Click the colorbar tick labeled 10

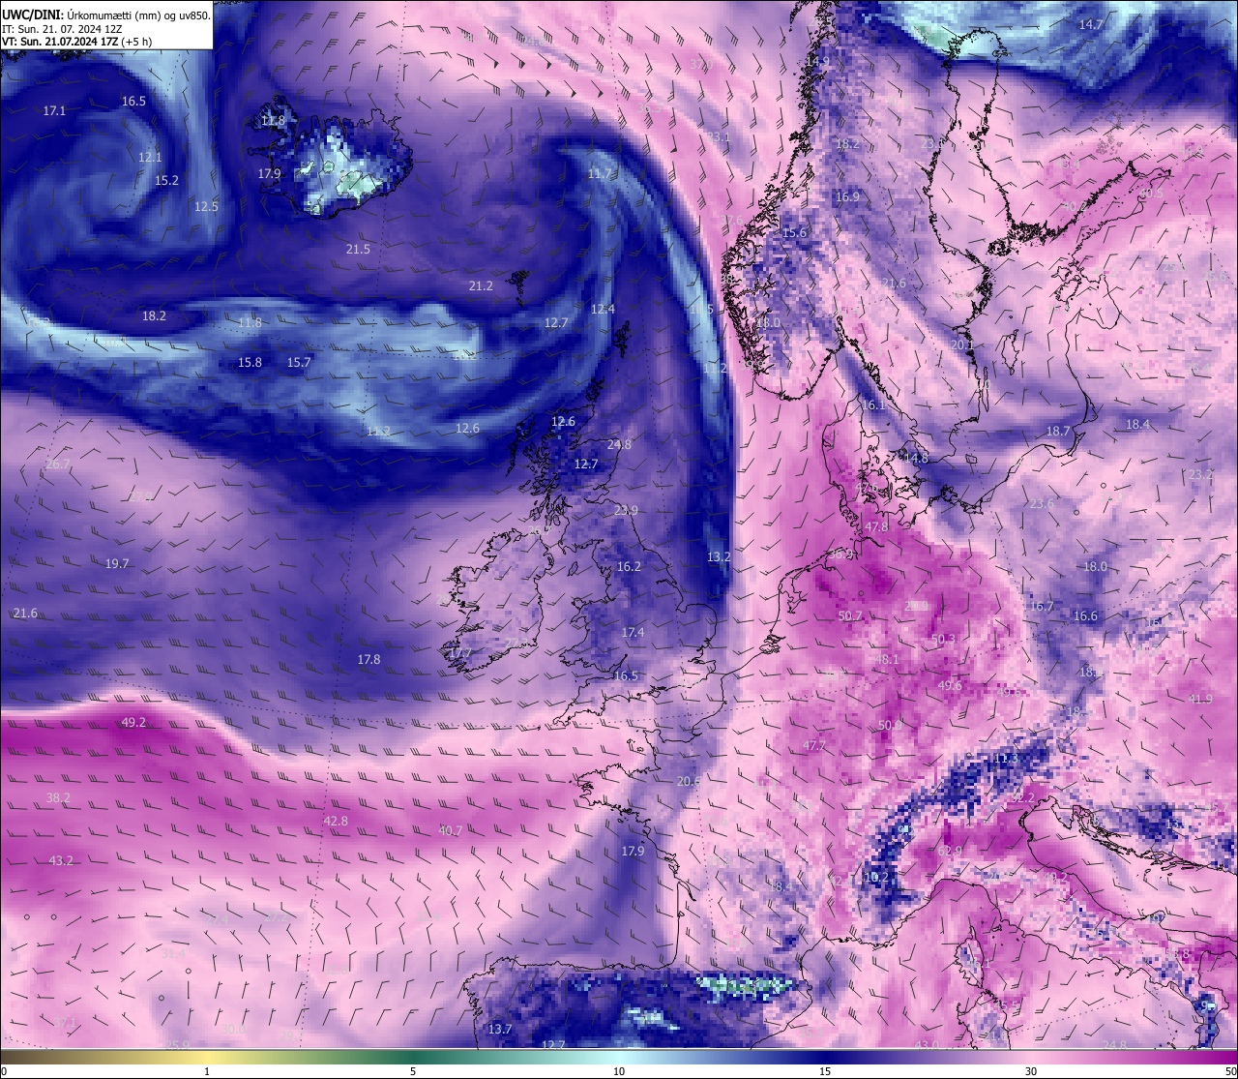click(x=619, y=1071)
